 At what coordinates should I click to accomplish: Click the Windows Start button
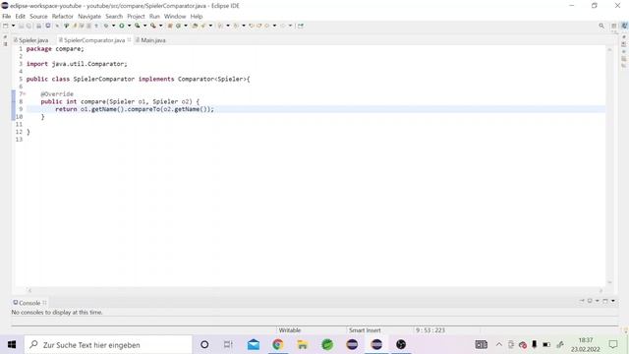coord(12,345)
